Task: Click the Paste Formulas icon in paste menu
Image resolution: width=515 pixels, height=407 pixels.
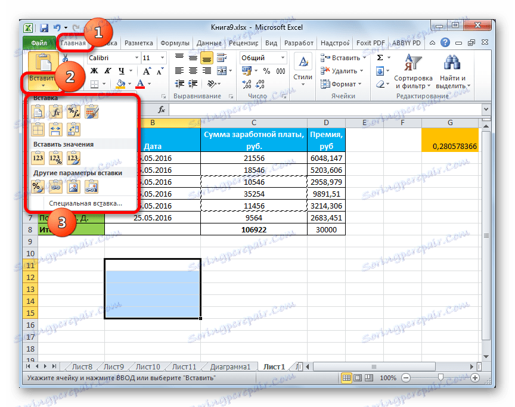Action: [x=55, y=112]
